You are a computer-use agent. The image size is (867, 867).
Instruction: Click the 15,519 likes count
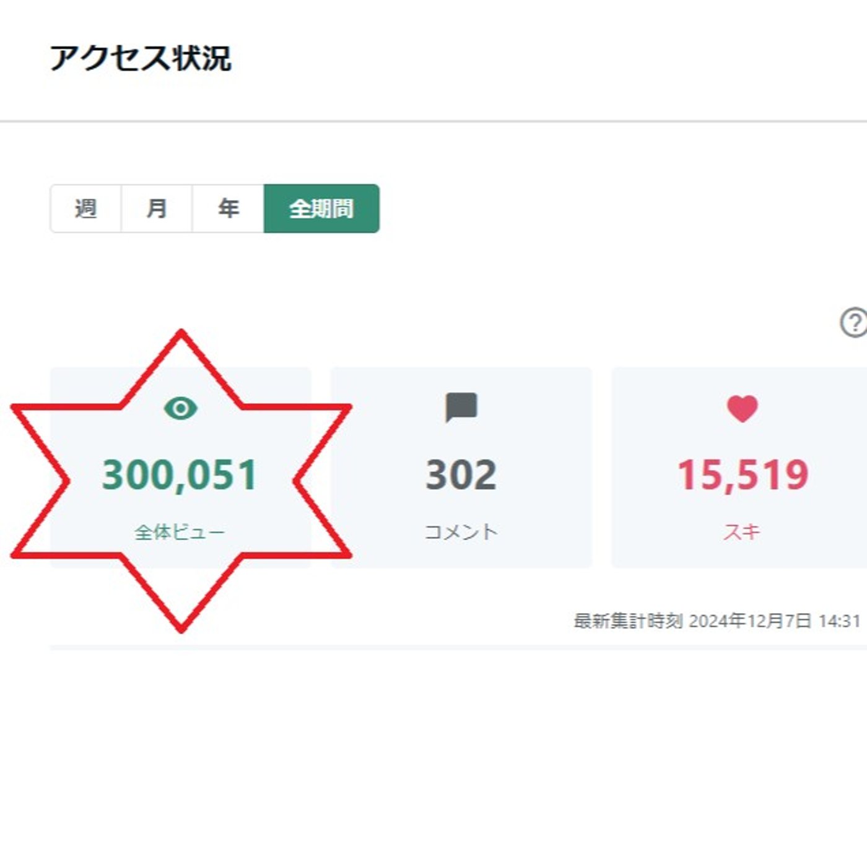click(x=743, y=475)
